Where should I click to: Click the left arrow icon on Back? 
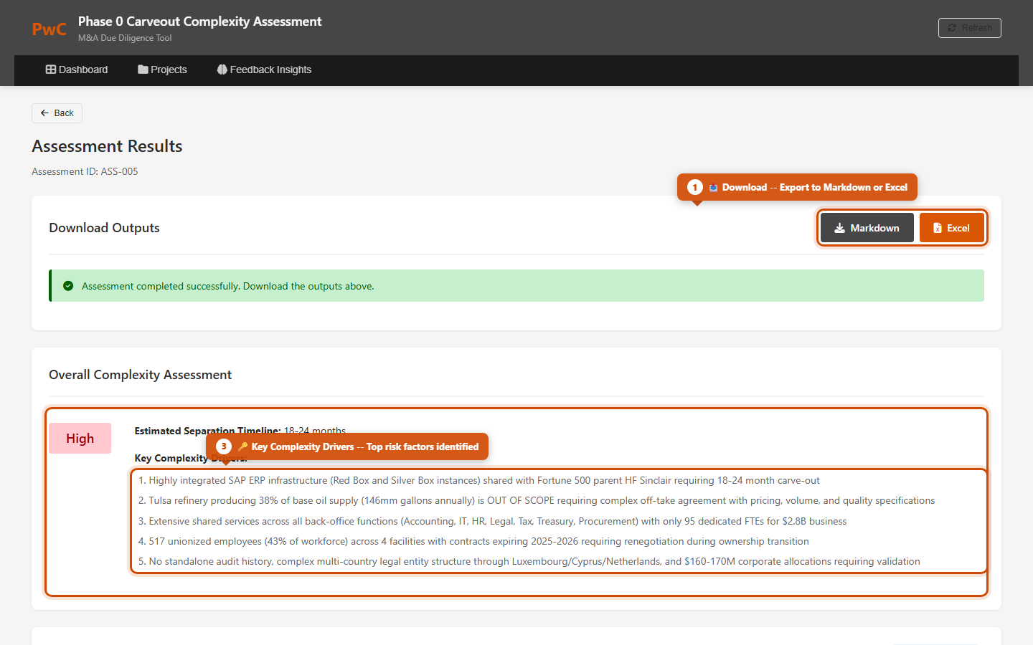(44, 113)
